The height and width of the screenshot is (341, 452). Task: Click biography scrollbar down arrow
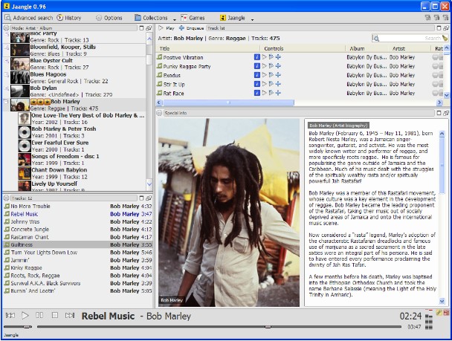(442, 302)
